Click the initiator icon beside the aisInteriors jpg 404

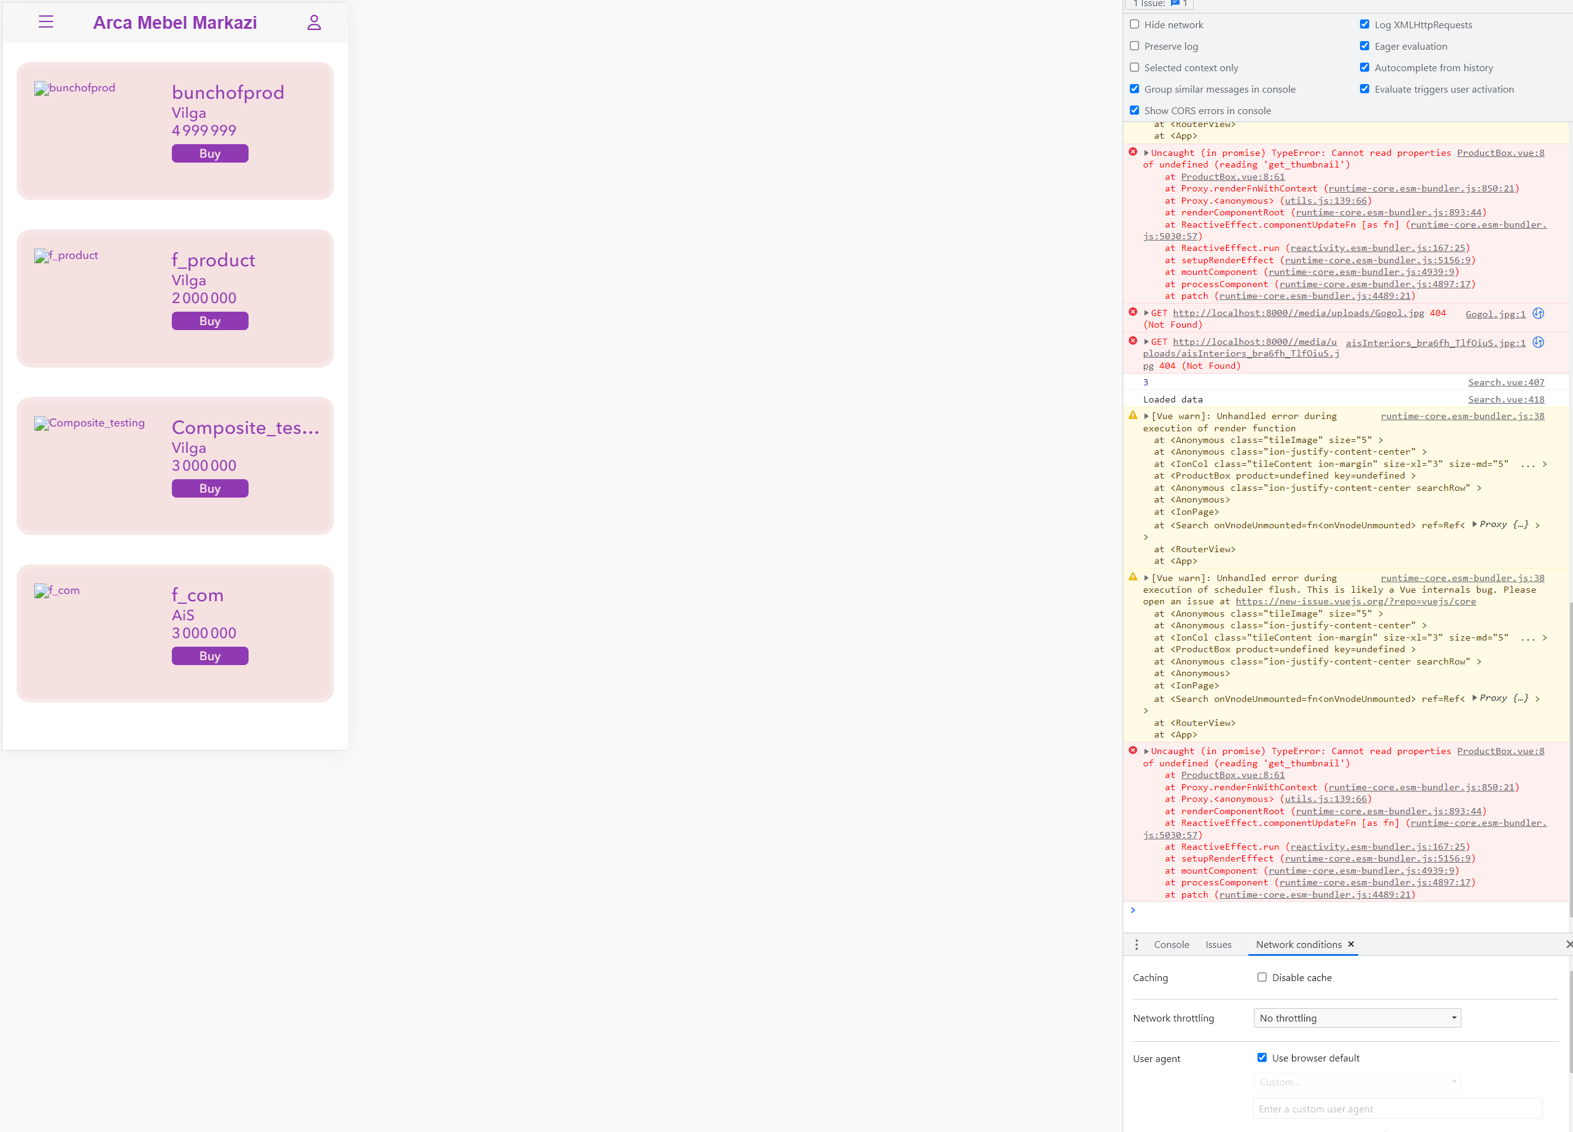coord(1538,342)
